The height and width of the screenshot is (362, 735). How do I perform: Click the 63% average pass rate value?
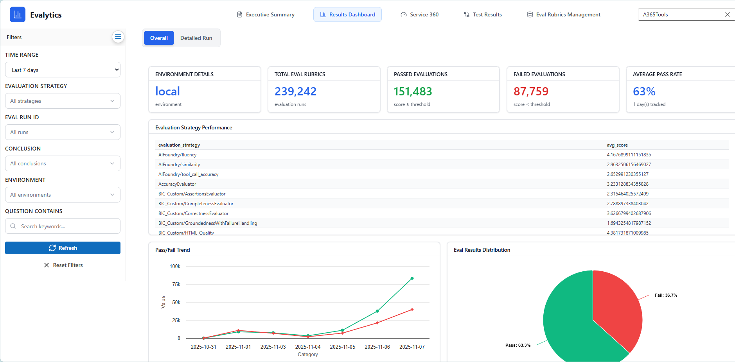click(644, 91)
